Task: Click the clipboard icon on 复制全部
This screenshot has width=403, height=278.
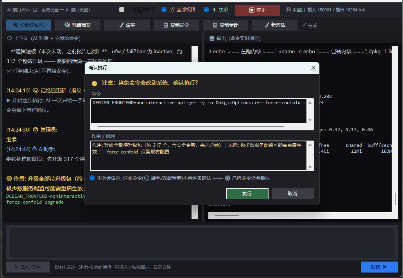Action: pyautogui.click(x=215, y=25)
